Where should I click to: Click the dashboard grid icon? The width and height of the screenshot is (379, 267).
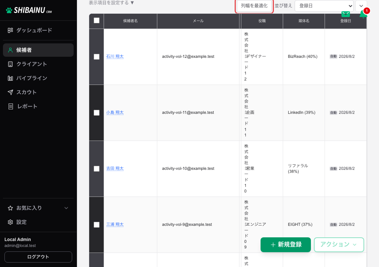[x=10, y=30]
